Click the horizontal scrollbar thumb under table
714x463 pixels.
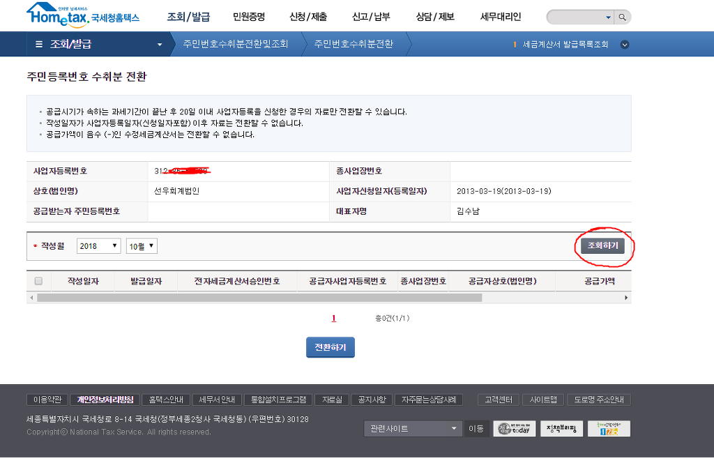259,298
